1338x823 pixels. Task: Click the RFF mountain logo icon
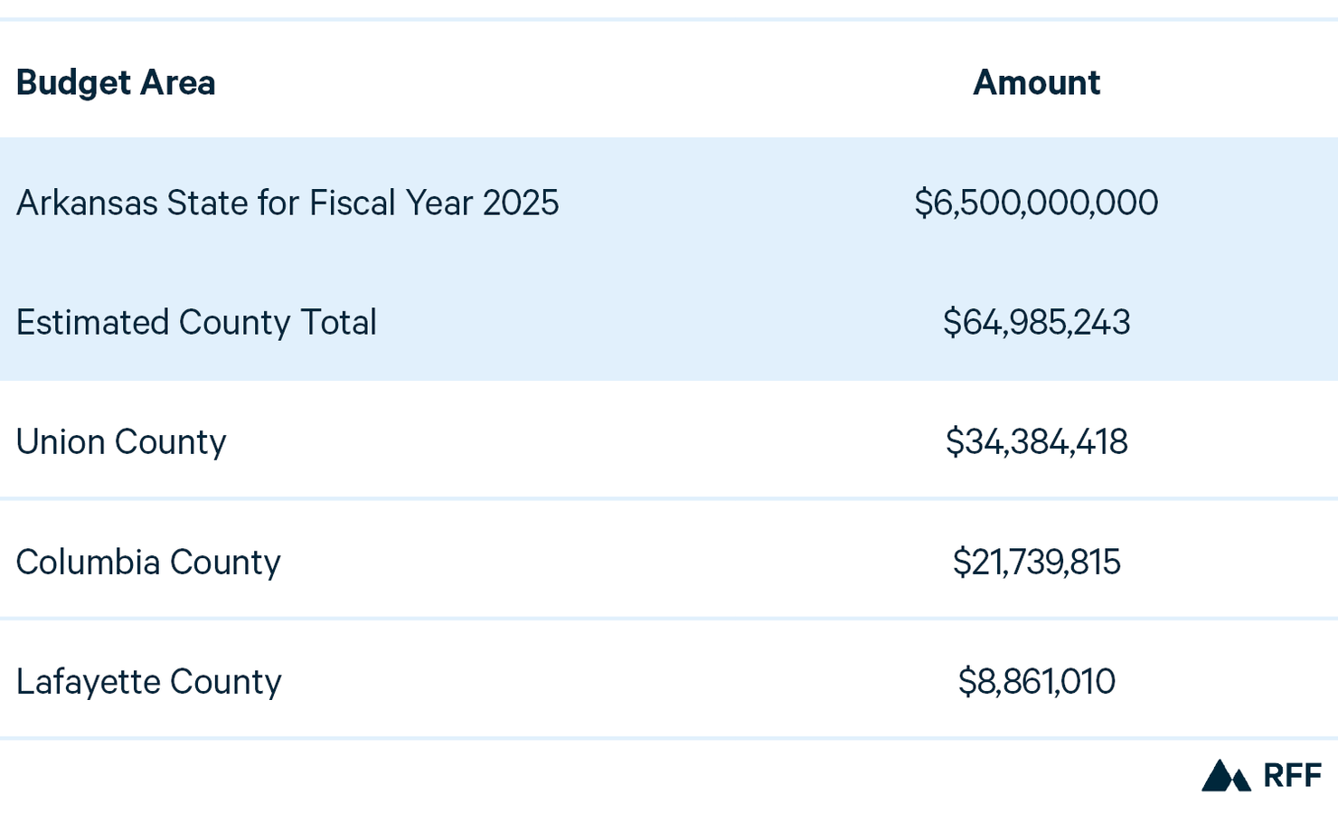[1225, 776]
